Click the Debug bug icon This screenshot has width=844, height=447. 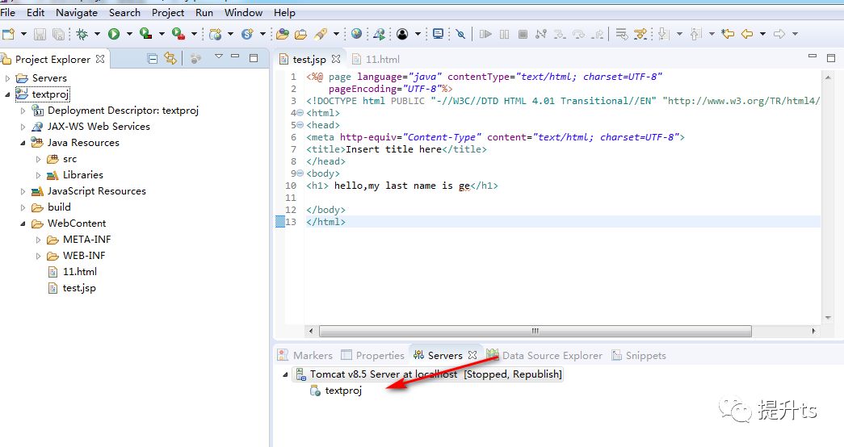(82, 35)
